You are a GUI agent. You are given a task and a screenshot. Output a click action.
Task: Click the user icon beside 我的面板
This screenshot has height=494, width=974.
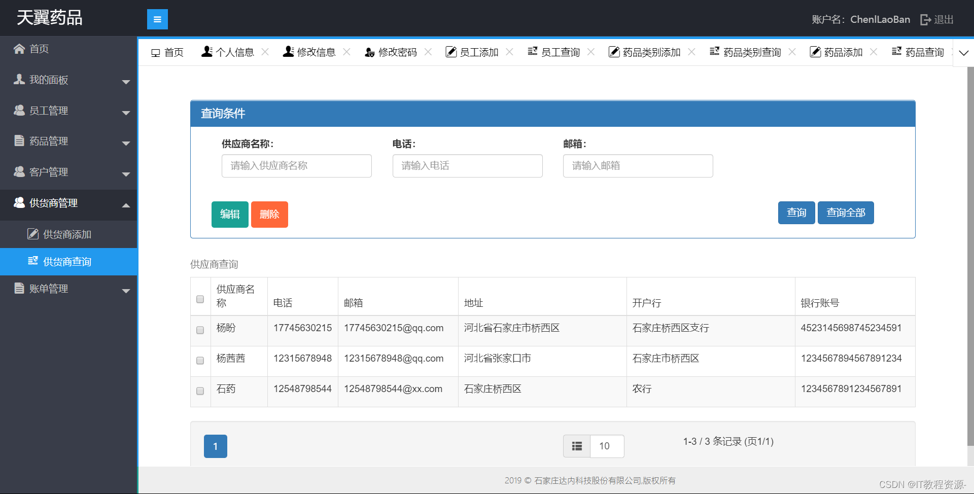tap(19, 80)
